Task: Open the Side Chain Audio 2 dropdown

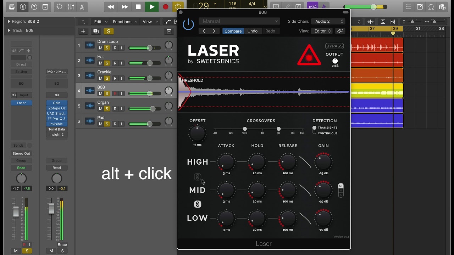Action: pos(328,21)
